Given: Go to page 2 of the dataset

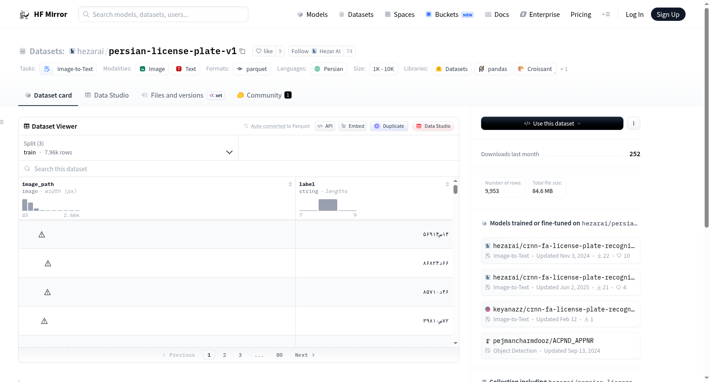Looking at the screenshot, I should pyautogui.click(x=225, y=355).
